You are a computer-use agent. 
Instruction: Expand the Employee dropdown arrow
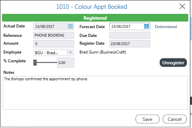(70, 52)
